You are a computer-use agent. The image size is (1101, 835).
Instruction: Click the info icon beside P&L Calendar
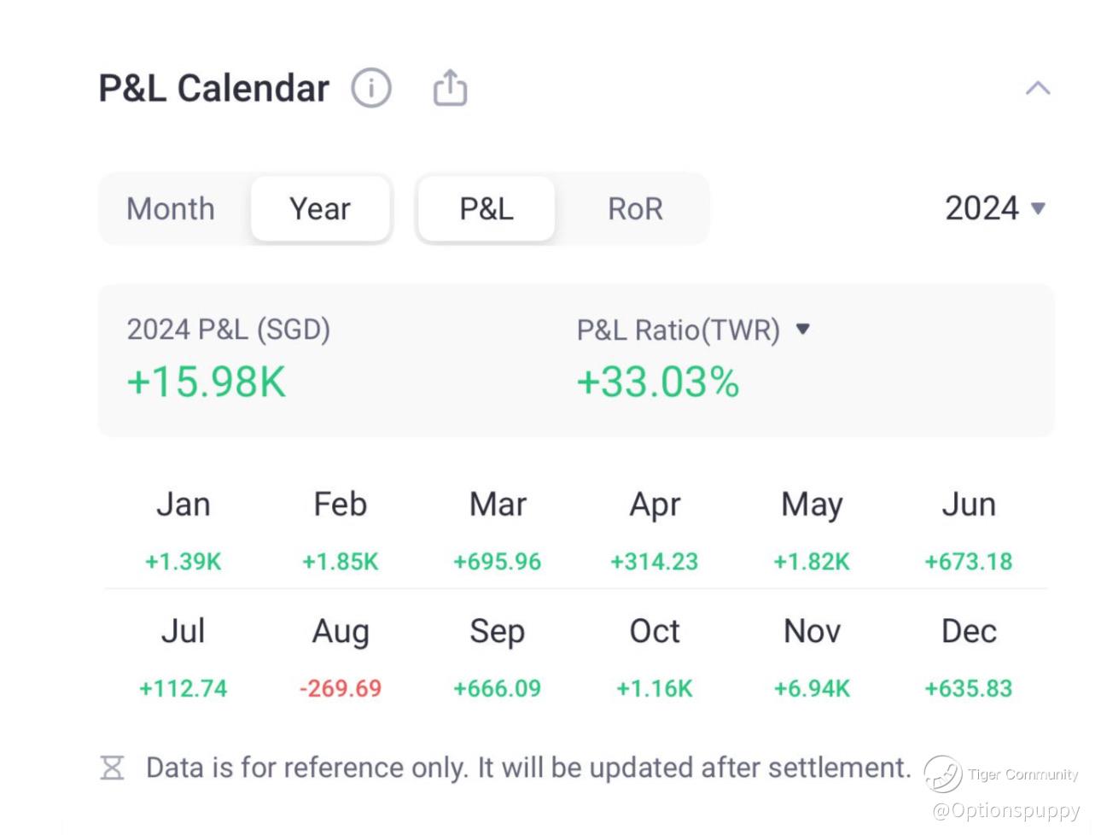371,88
